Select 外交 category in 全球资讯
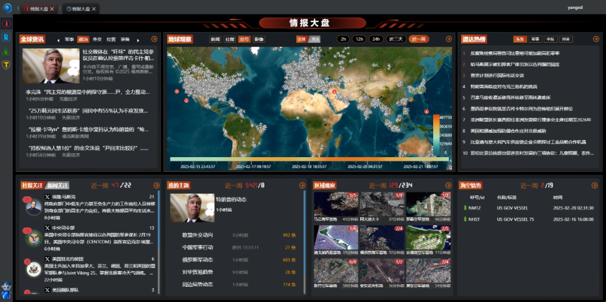Screen dimensions: 606x302 [x=98, y=39]
